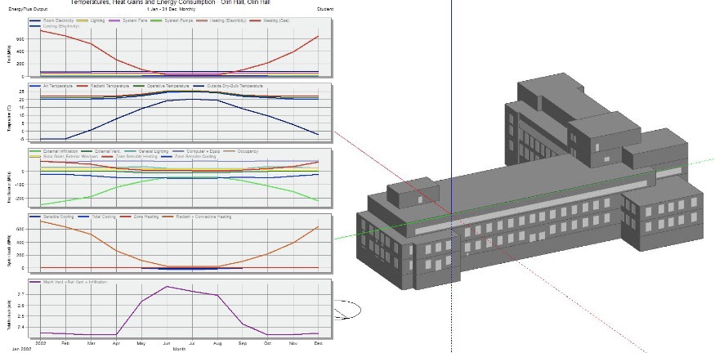Click the Aug month axis label
The width and height of the screenshot is (715, 353).
[x=217, y=343]
